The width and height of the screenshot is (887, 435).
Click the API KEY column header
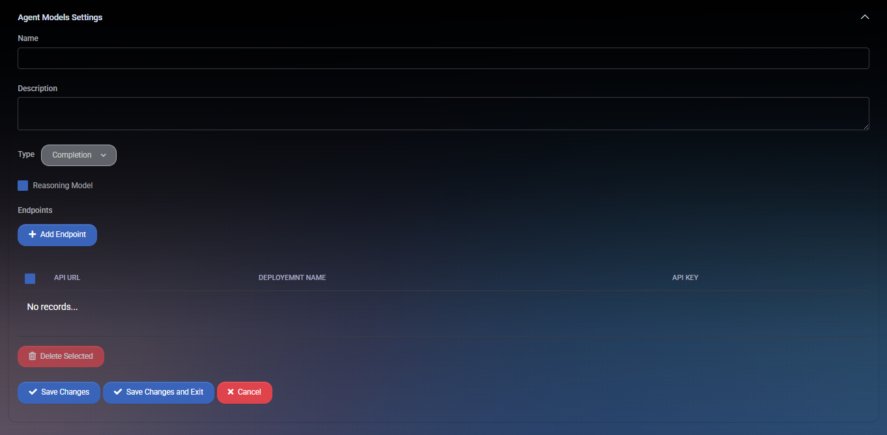coord(685,278)
